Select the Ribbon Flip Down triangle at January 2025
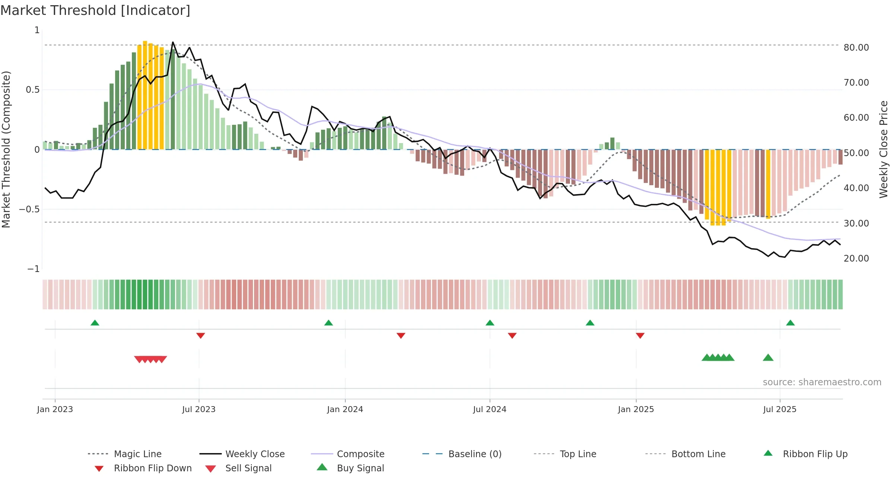The height and width of the screenshot is (503, 894). click(x=640, y=336)
